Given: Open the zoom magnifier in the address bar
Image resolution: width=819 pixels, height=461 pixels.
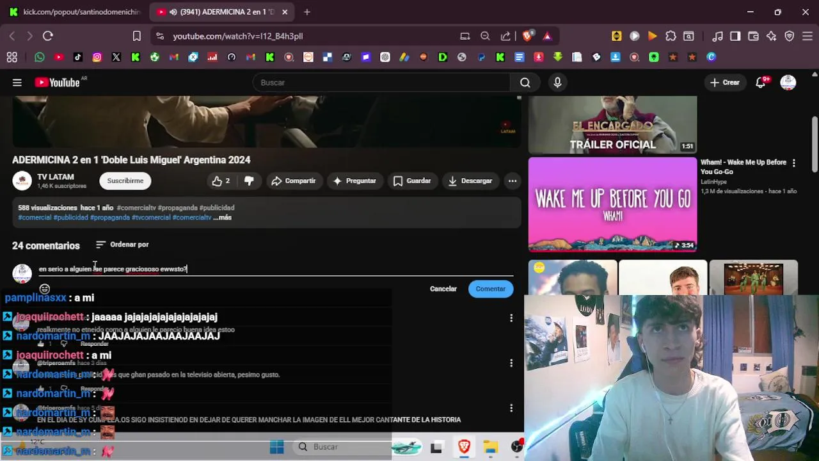Looking at the screenshot, I should [485, 36].
